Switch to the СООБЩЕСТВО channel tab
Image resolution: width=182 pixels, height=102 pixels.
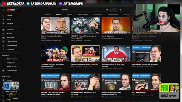click(113, 15)
